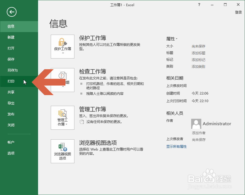Click 添加标记 property field
This screenshot has height=195, width=245.
pyautogui.click(x=198, y=60)
